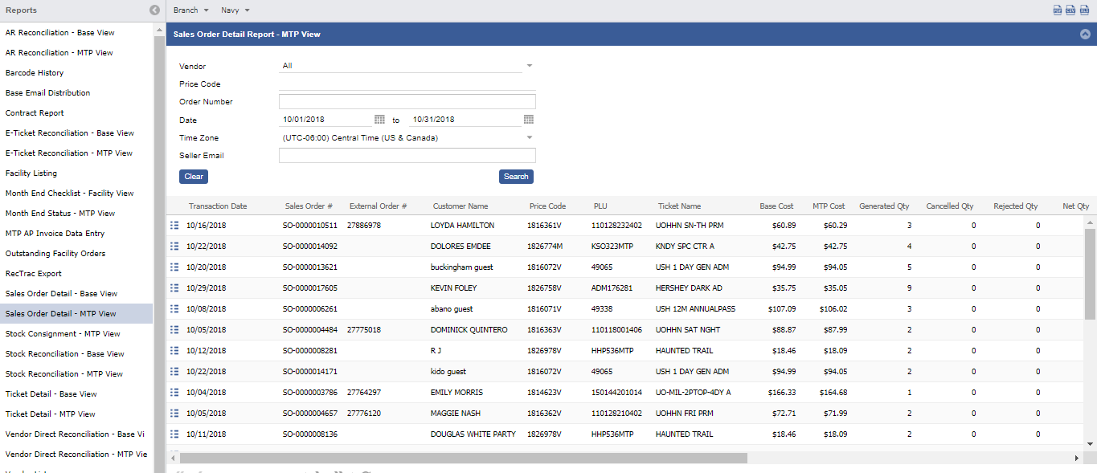Image resolution: width=1097 pixels, height=473 pixels.
Task: Open the end date calendar picker
Action: click(x=529, y=120)
